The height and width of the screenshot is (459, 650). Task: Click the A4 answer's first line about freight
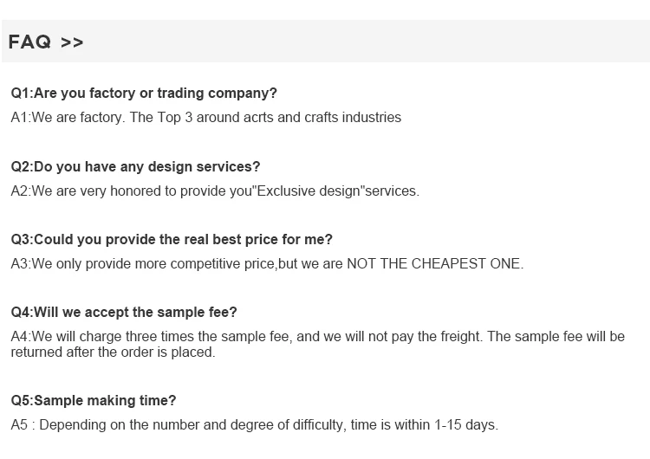(317, 336)
